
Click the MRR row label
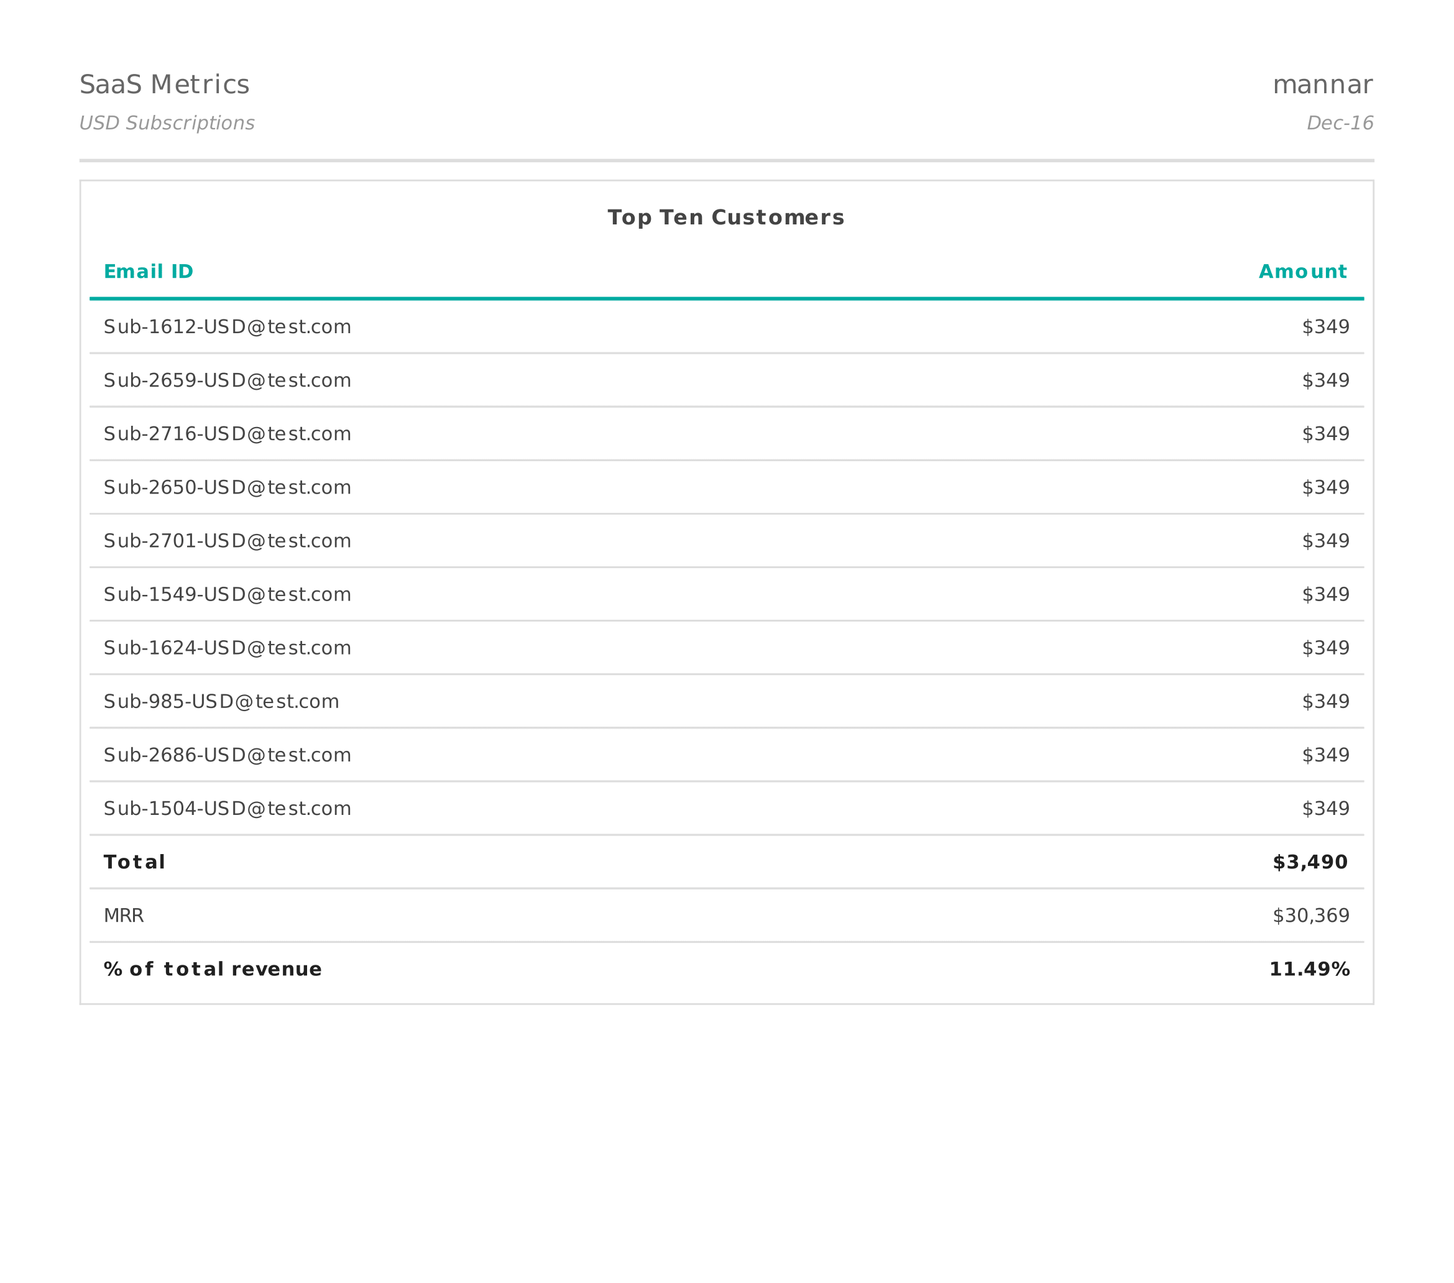123,915
